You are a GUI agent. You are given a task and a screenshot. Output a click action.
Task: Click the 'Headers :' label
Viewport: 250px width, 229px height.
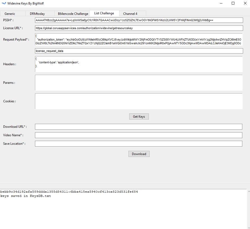(10, 64)
